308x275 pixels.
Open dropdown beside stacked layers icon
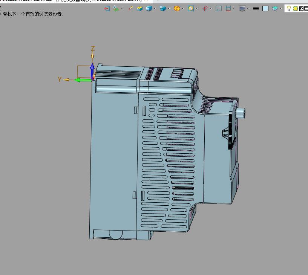[x=281, y=8]
